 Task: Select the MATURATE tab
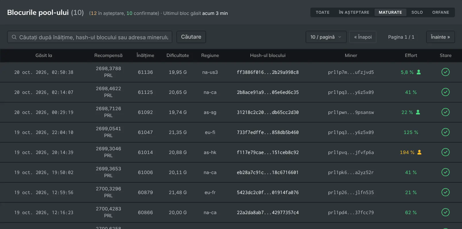tap(390, 12)
